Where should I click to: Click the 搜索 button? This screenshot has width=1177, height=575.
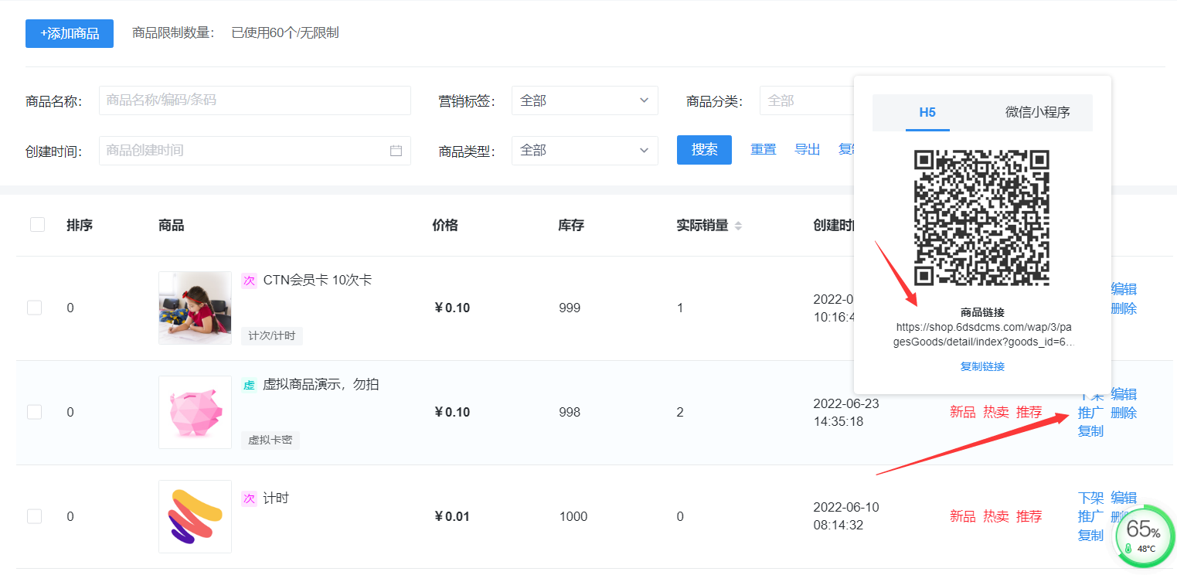(704, 150)
